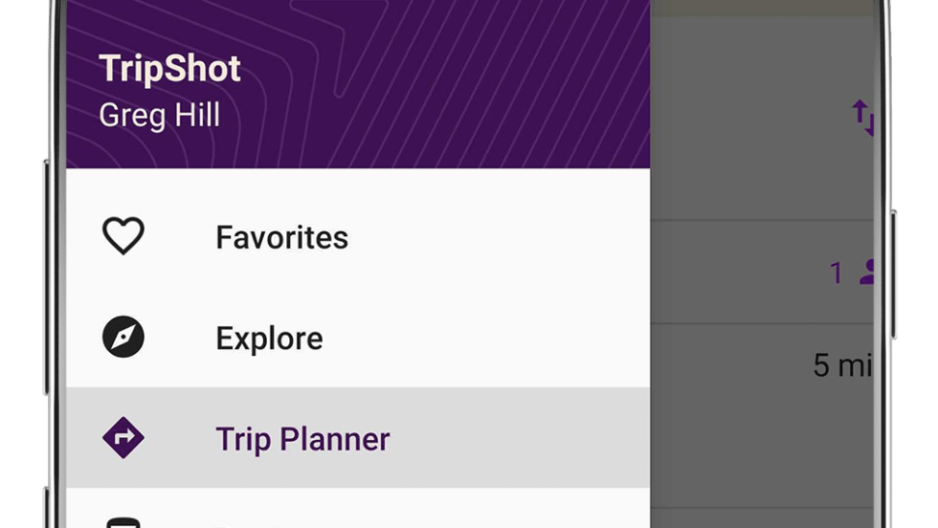Click the partially visible icon below Trip Planner
Viewport: 938px width, 528px height.
123,522
